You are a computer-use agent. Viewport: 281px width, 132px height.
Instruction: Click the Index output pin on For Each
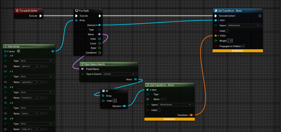pyautogui.click(x=99, y=39)
